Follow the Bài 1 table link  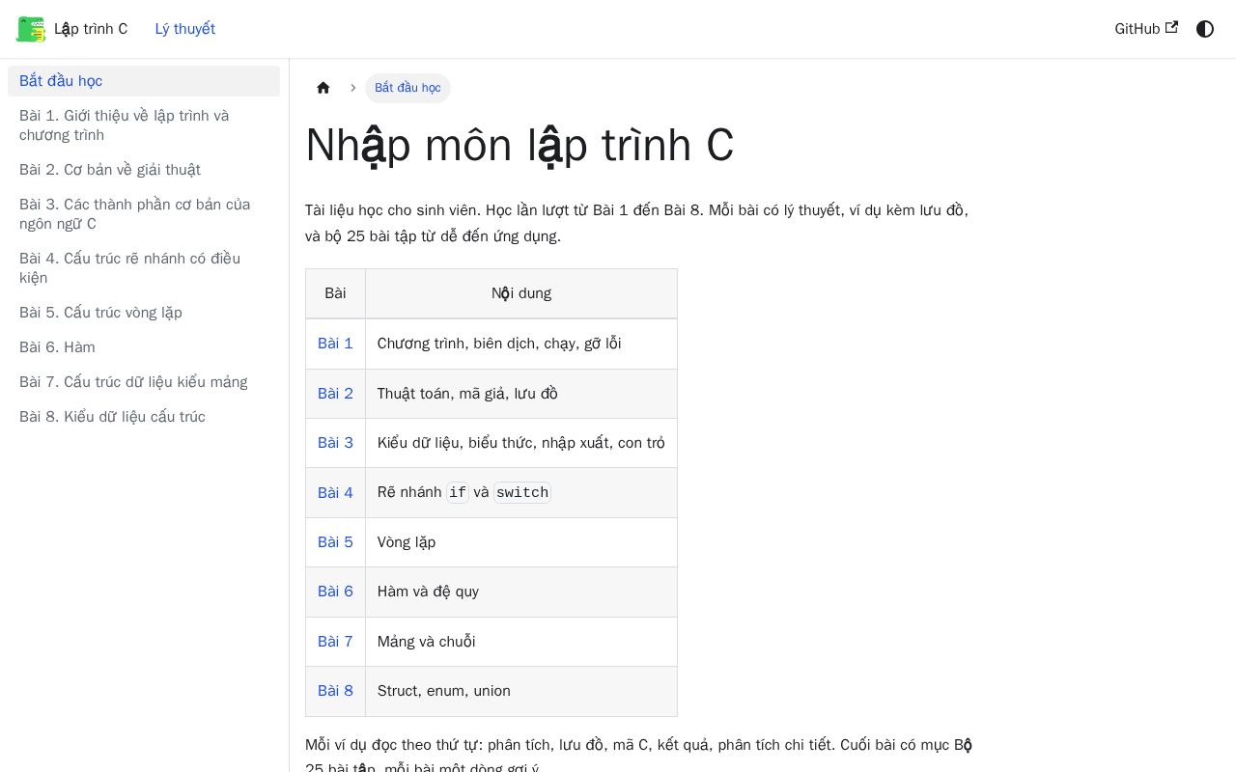click(x=335, y=344)
